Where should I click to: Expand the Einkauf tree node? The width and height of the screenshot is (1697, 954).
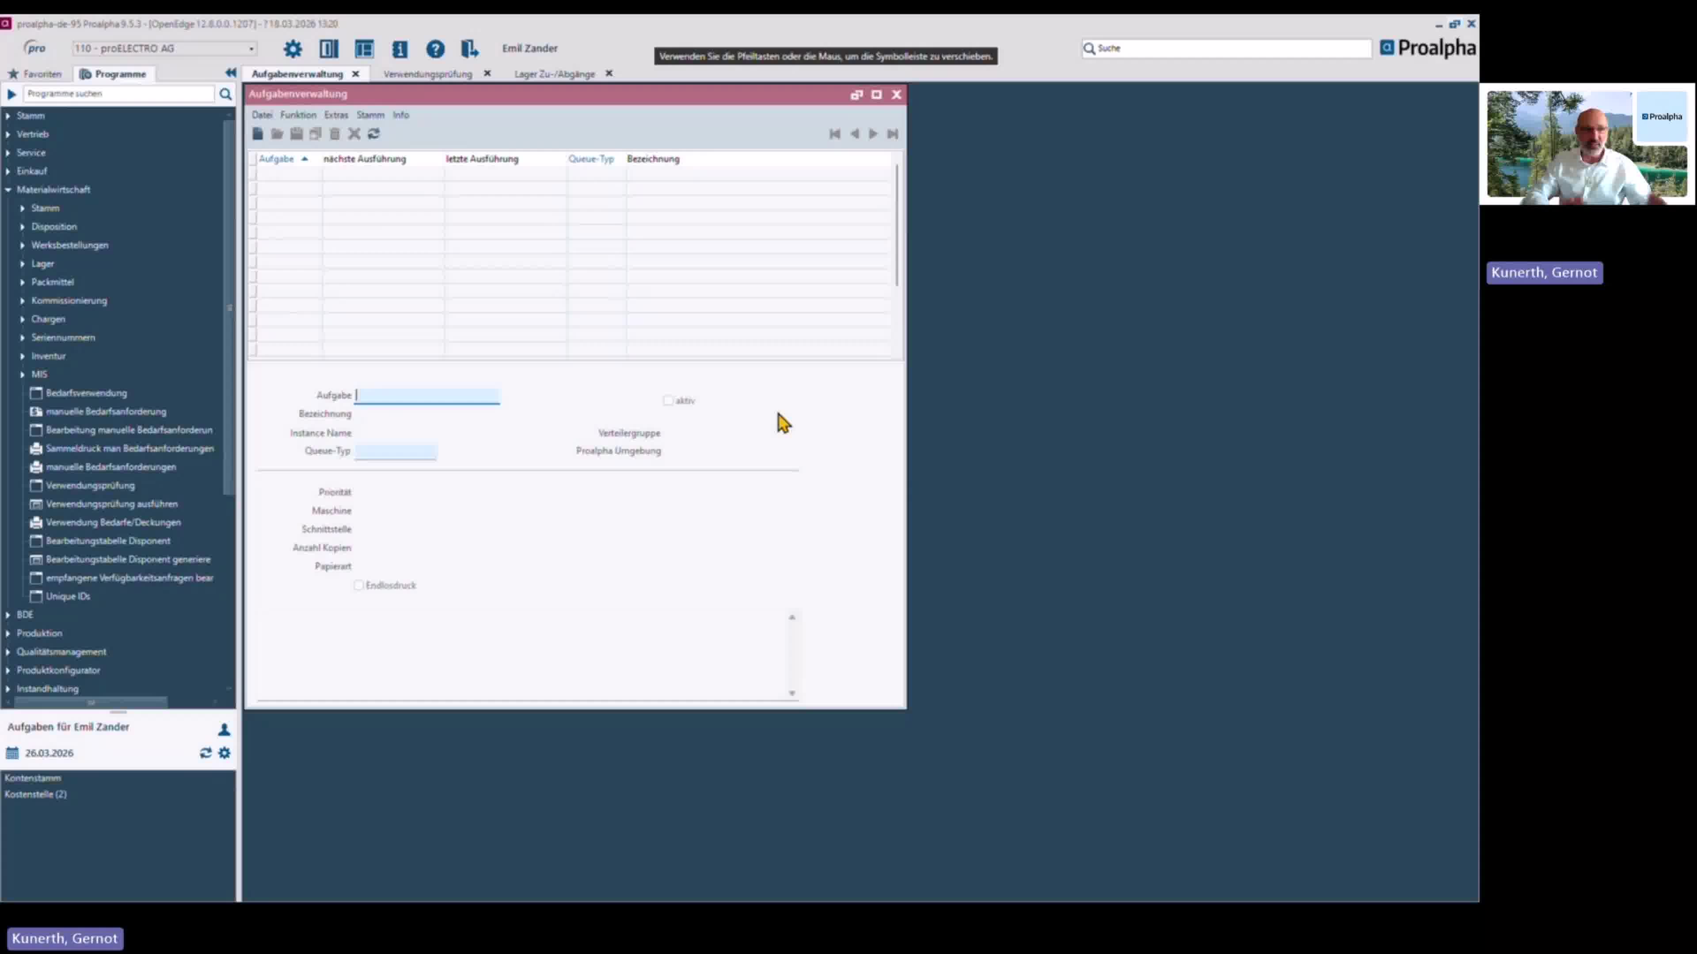click(8, 171)
